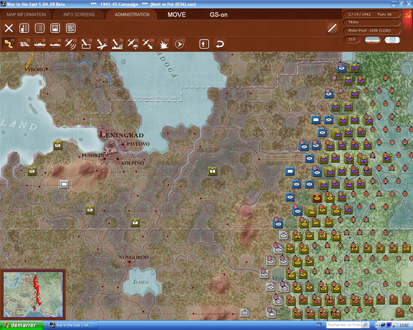Open the list screen icon
This screenshot has width=413, height=330.
pyautogui.click(x=40, y=28)
